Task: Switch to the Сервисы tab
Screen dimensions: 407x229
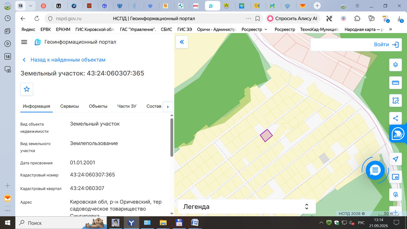Action: click(69, 106)
